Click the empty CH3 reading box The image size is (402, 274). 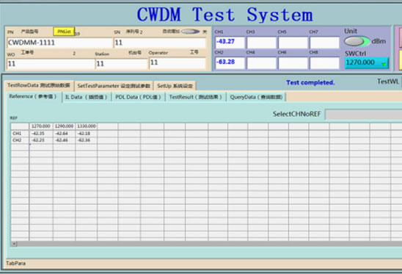click(261, 43)
